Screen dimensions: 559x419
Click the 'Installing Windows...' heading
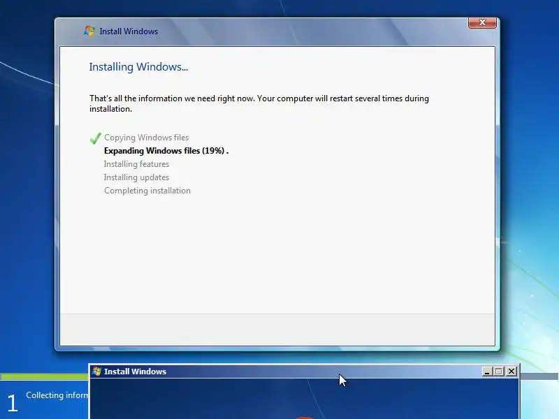point(138,66)
